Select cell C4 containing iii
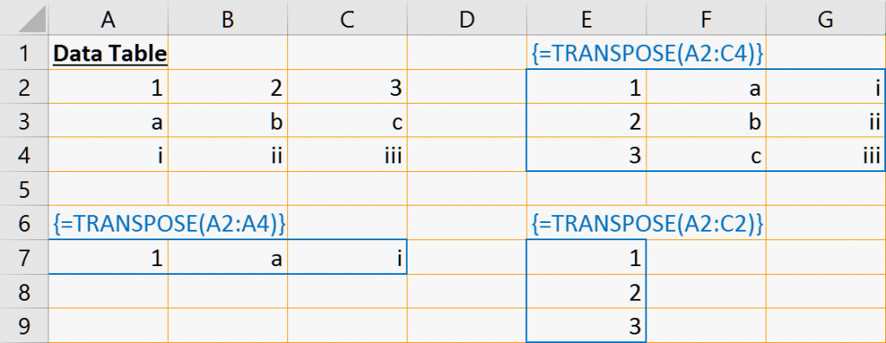 (348, 155)
